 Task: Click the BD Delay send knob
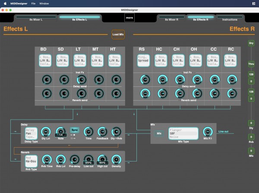[x=47, y=79]
